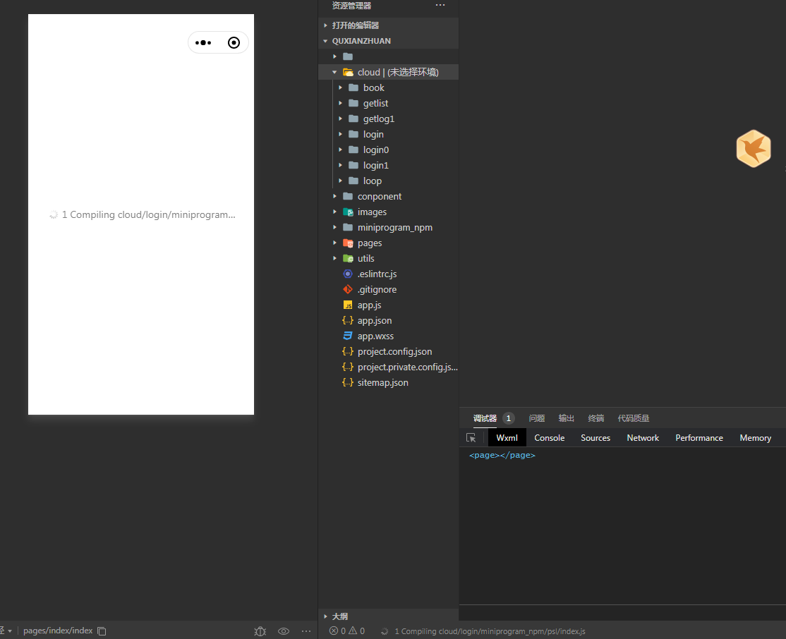Expand the conponent folder arrow

click(x=334, y=197)
